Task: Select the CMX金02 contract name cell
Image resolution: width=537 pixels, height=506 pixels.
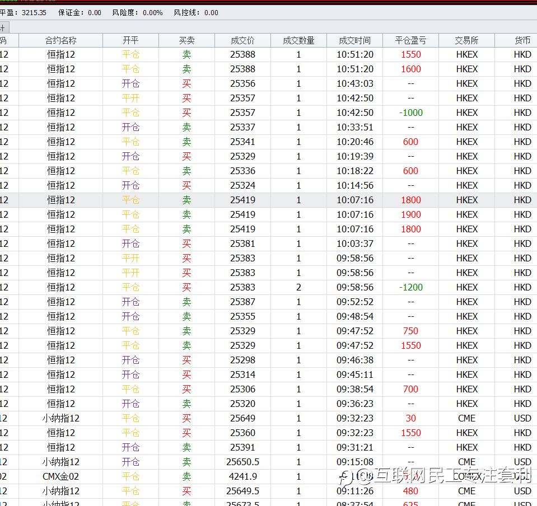Action: 60,476
